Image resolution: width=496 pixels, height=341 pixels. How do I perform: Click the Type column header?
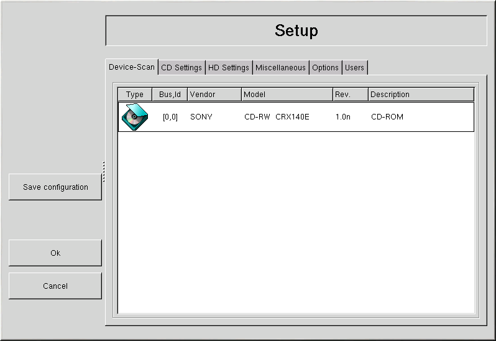pyautogui.click(x=135, y=95)
